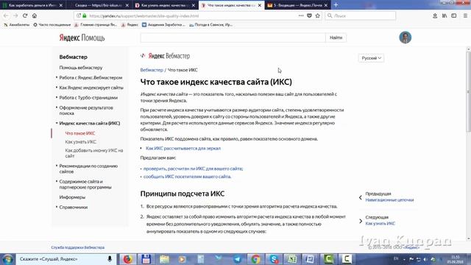471x265 pixels.
Task: Open 'Информеры' in sidebar
Action: click(x=72, y=197)
